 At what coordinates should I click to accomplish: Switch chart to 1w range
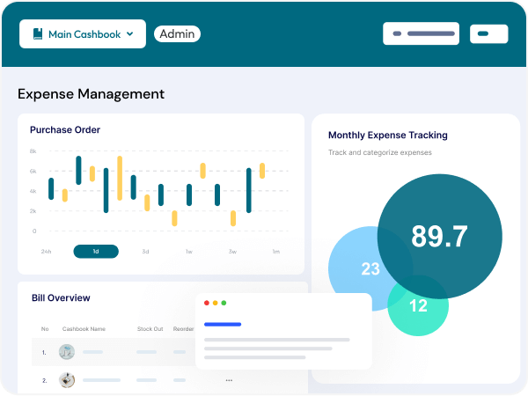[188, 252]
